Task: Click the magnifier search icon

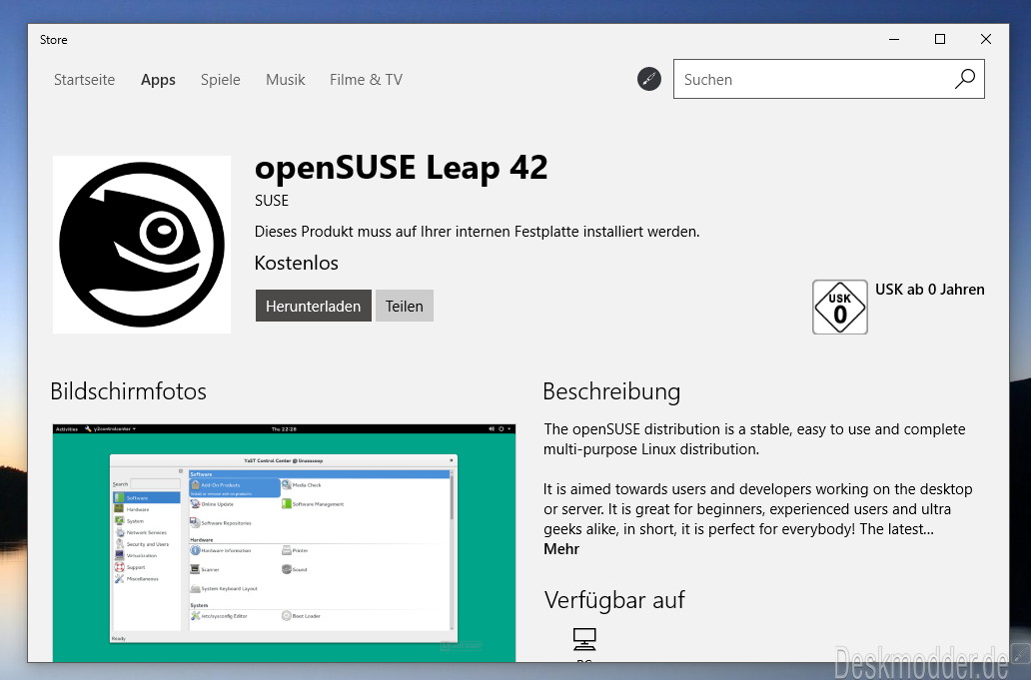Action: 965,79
